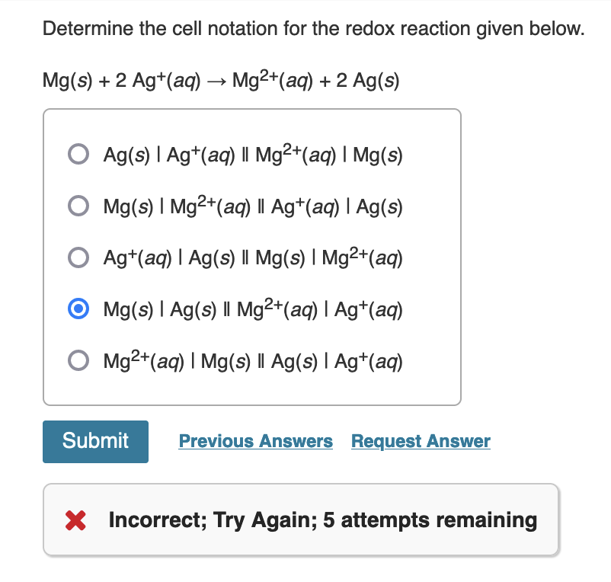Choose radio circle beside Mg(s) | Mg²⁺(aq) ‖ Ag⁺(aq) | Ag(s)
The height and width of the screenshot is (582, 611).
point(78,206)
